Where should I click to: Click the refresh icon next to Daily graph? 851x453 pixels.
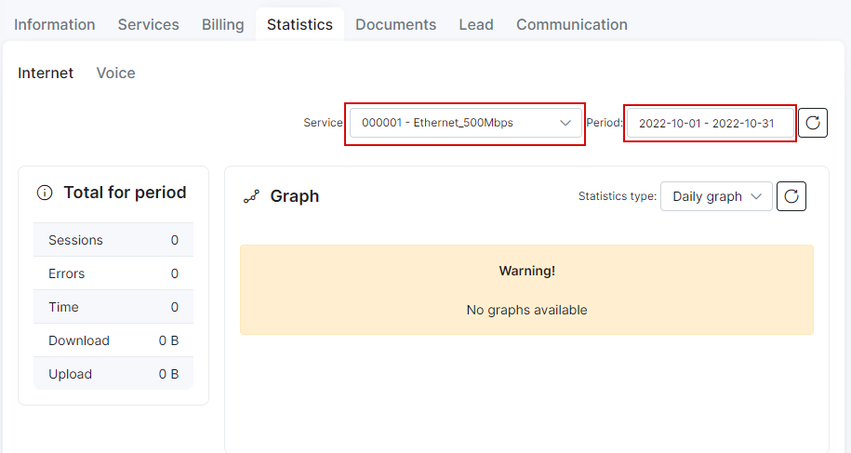pos(791,196)
